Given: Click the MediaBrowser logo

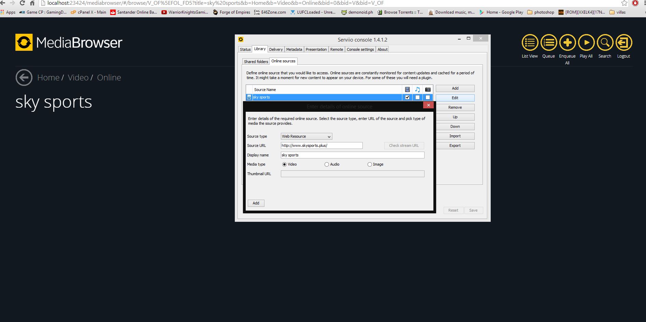Looking at the screenshot, I should click(69, 42).
